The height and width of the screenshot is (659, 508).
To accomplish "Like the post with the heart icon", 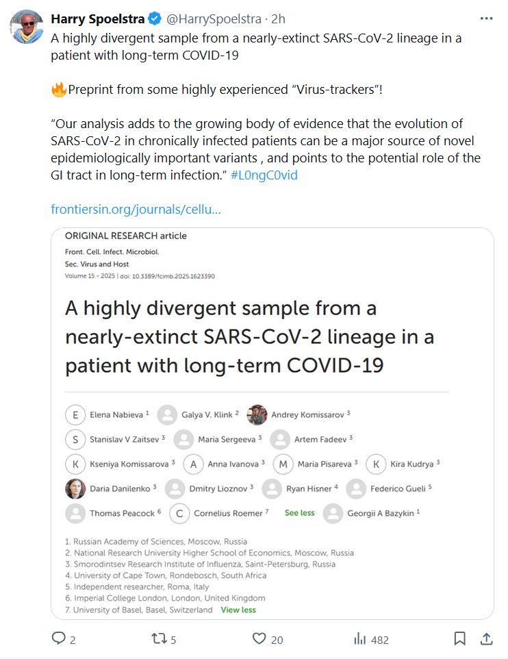I will [x=259, y=639].
